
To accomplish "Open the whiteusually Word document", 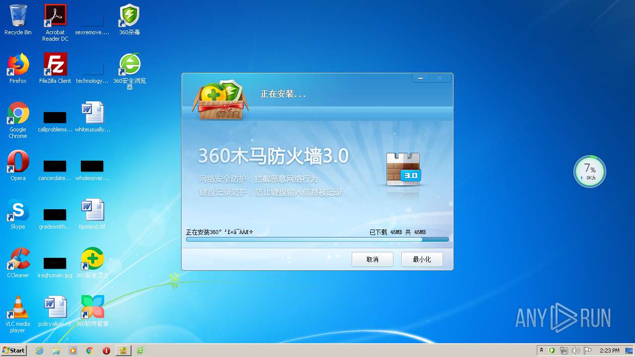I will click(x=92, y=117).
